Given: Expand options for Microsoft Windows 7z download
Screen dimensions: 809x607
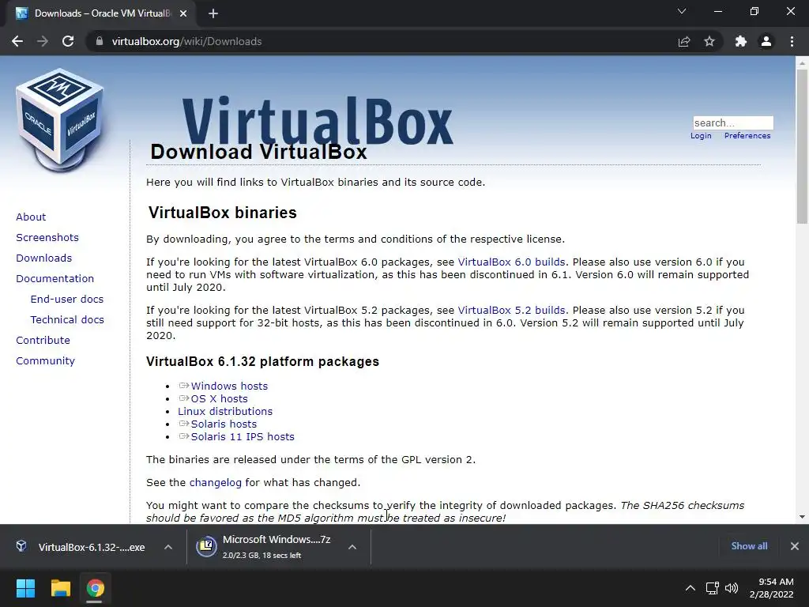Looking at the screenshot, I should [x=352, y=547].
